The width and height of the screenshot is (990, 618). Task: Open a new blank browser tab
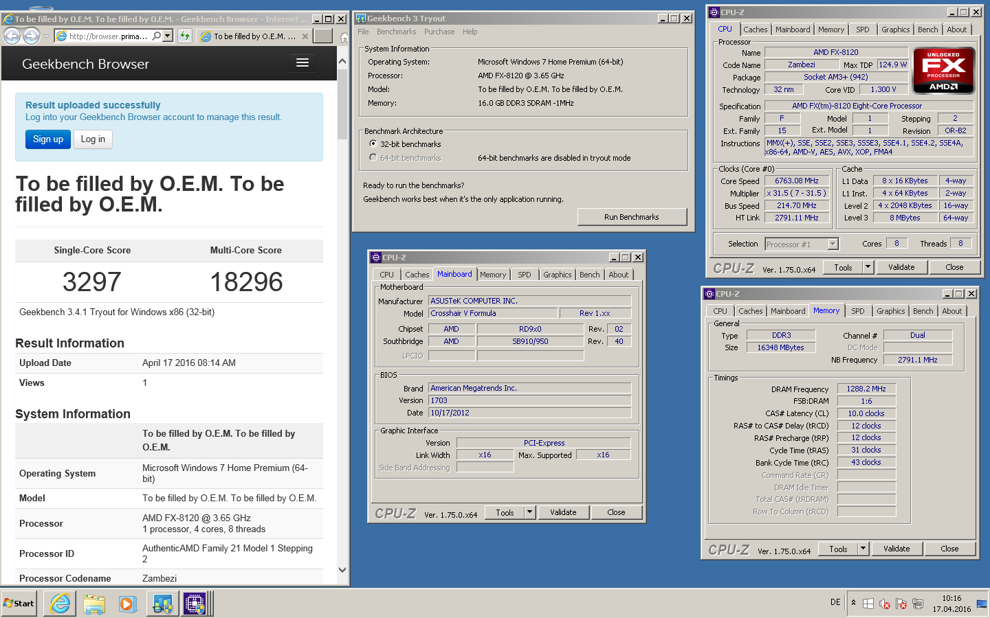pyautogui.click(x=323, y=36)
